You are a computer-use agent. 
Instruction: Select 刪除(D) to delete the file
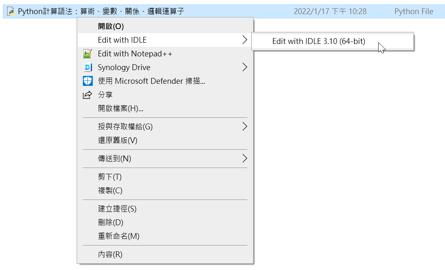point(165,222)
